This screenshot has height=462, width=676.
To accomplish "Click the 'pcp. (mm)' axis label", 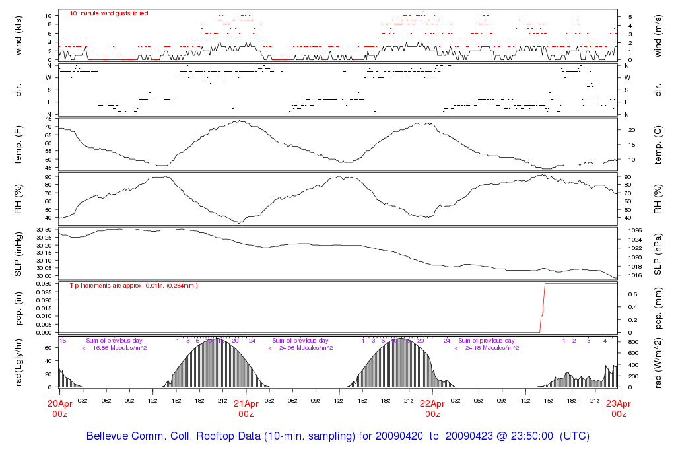I will tap(658, 308).
